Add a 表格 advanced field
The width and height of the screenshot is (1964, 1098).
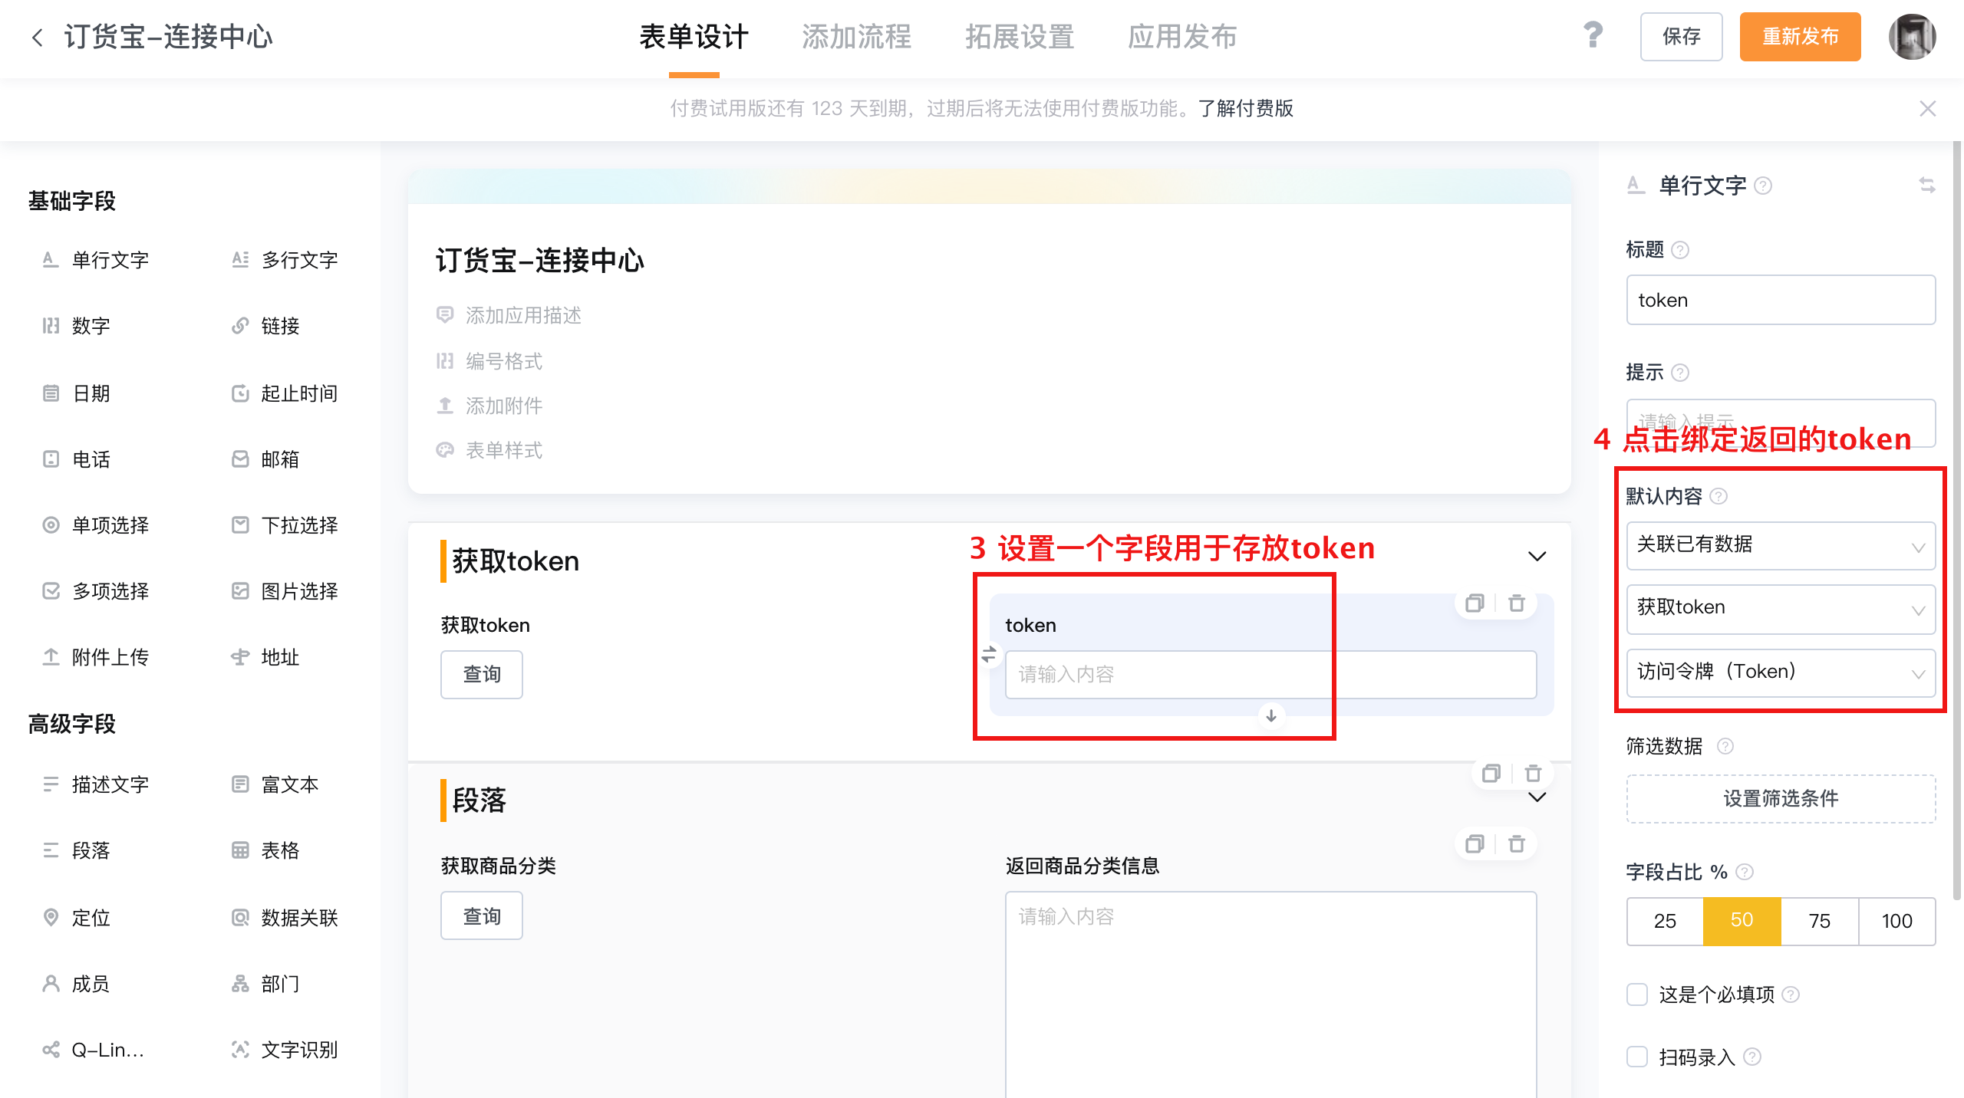coord(265,850)
